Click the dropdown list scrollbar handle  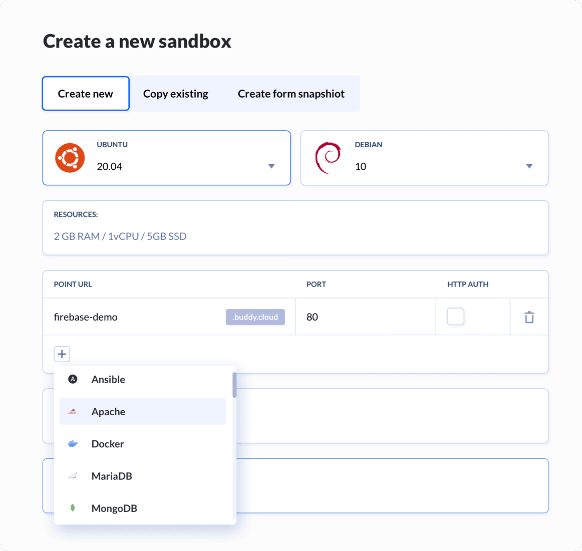(x=234, y=385)
